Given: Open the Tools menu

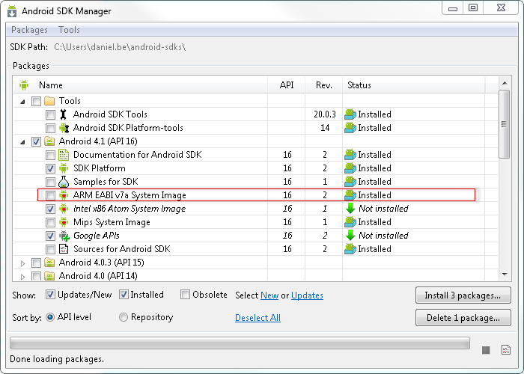Looking at the screenshot, I should click(69, 30).
